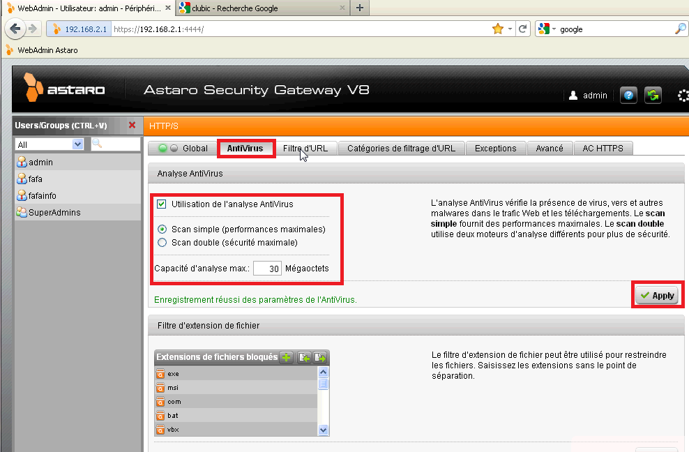This screenshot has height=452, width=689.
Task: Click the Capacité d'analyse max. value field
Action: tap(267, 269)
